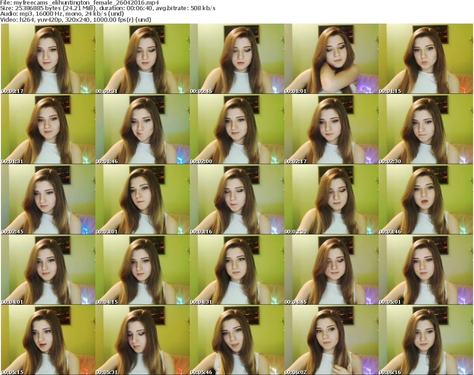
Task: Select the thumbnail stamped 00:00:31
Action: [x=143, y=59]
